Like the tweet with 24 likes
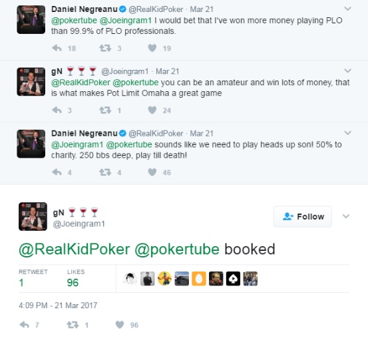Screen dimensions: 368x344 coord(152,110)
